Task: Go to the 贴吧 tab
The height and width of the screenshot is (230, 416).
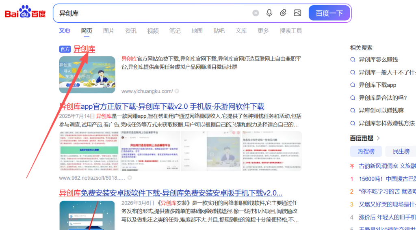Action: (219, 31)
